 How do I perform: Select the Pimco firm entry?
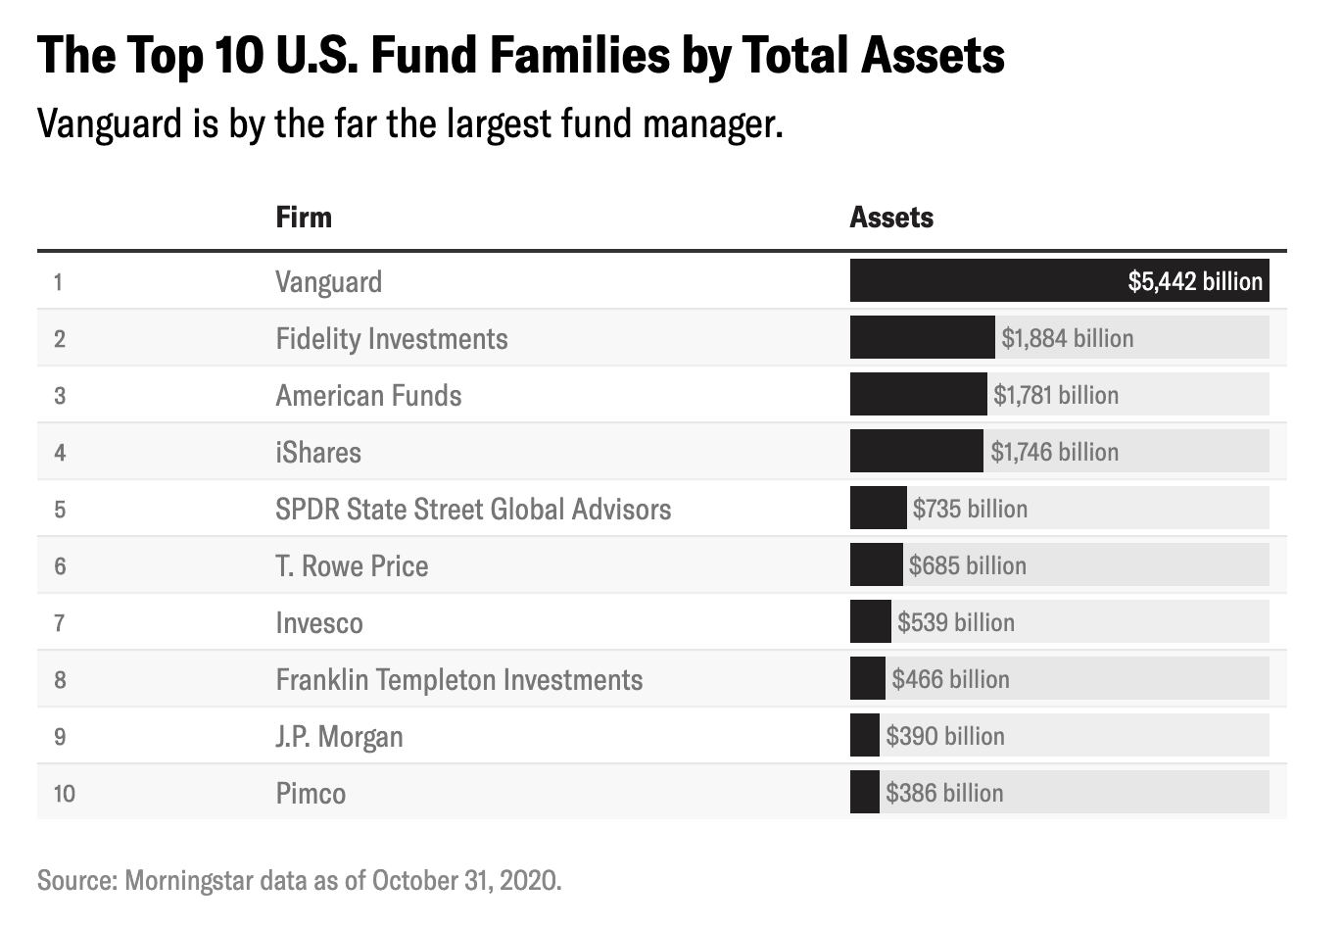coord(311,794)
